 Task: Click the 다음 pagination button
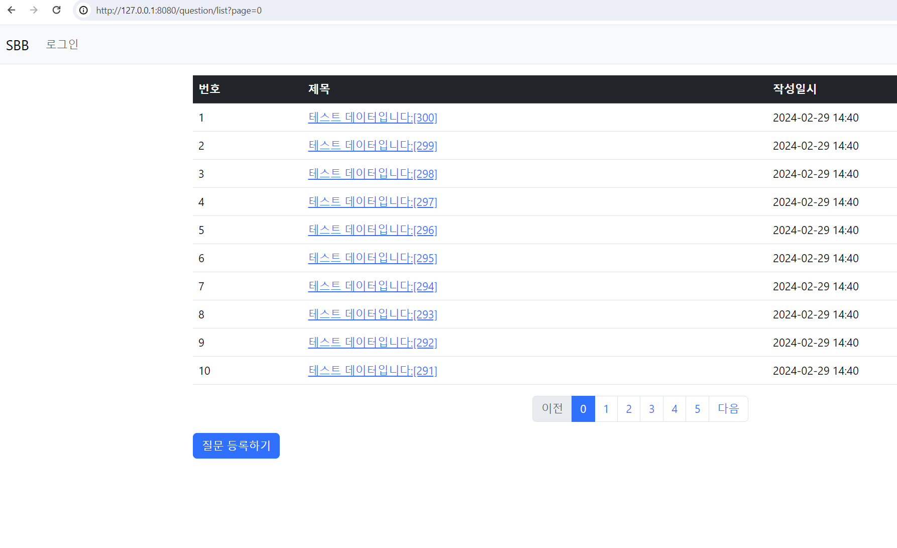tap(728, 409)
